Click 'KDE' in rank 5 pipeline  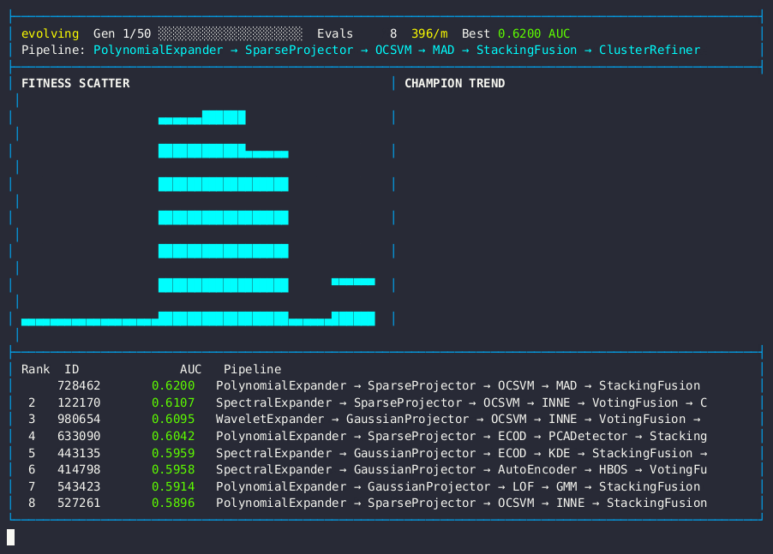click(559, 453)
